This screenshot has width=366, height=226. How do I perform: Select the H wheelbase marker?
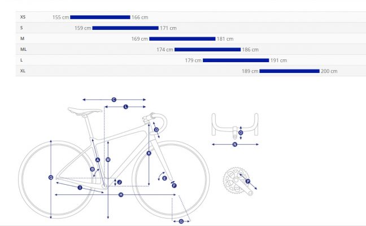121,195
